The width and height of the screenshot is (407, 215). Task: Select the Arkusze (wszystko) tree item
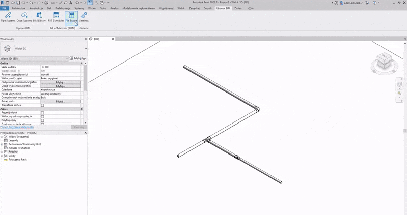coord(19,148)
